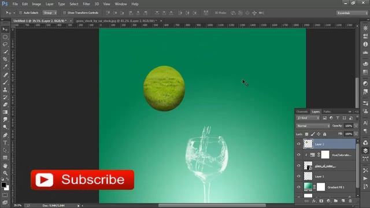This screenshot has height=208, width=370.
Task: Select the Eyedropper tool
Action: coord(5,67)
